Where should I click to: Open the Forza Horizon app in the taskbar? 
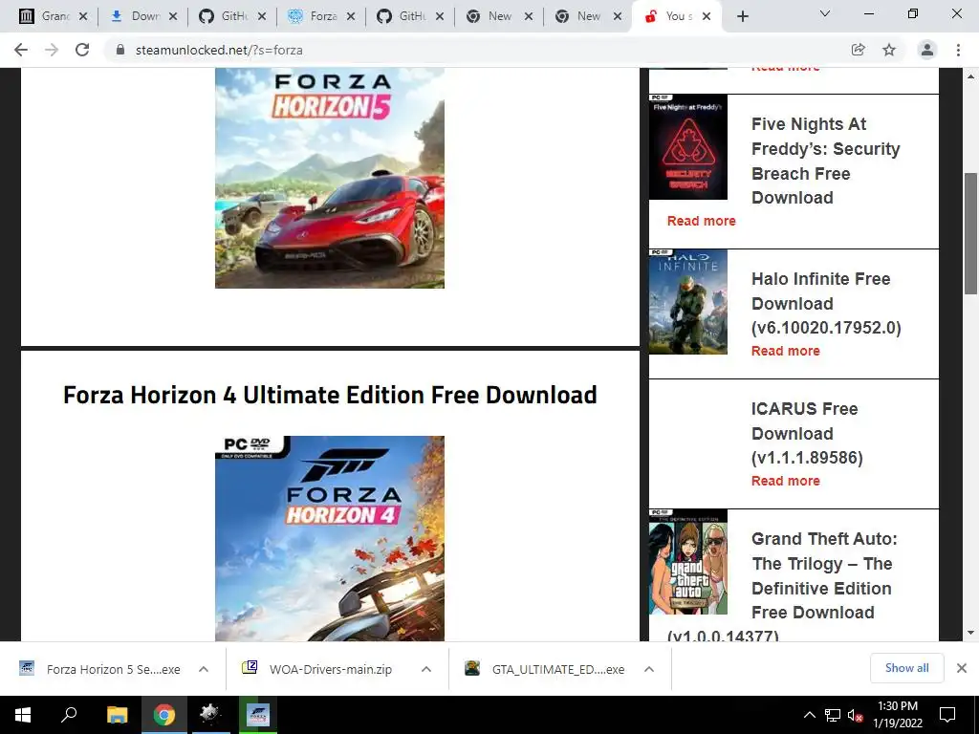click(x=257, y=715)
